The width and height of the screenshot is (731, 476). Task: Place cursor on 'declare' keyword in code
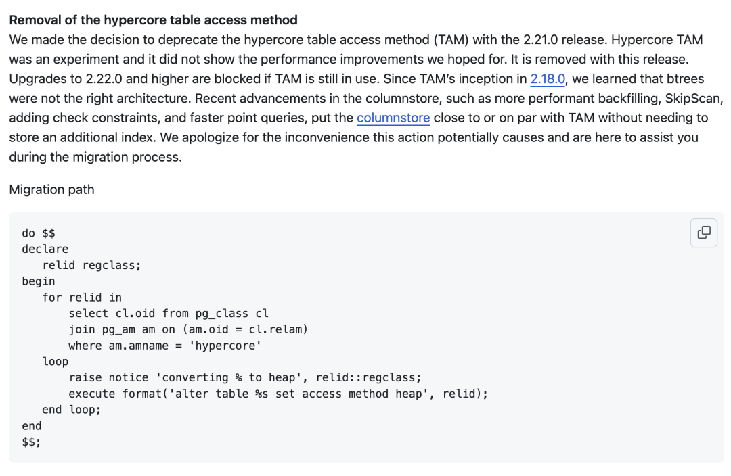[x=45, y=249]
